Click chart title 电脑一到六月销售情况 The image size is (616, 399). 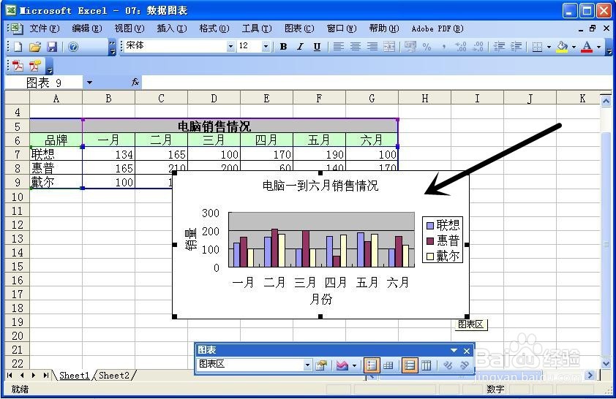[x=320, y=185]
